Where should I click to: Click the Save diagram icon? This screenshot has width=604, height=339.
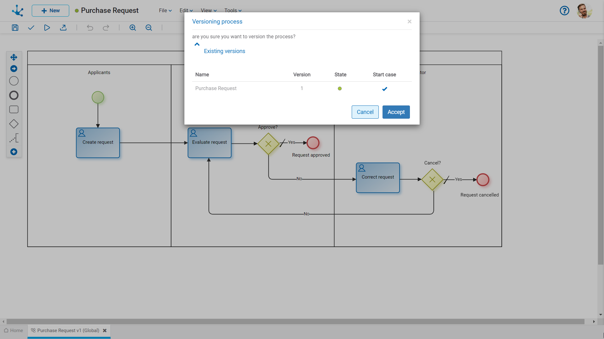pyautogui.click(x=15, y=28)
